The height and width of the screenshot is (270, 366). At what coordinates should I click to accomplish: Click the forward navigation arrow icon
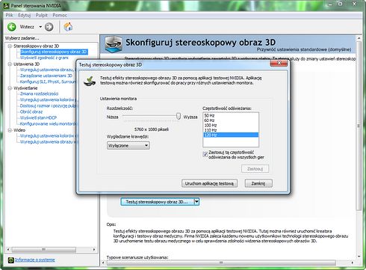(x=49, y=27)
